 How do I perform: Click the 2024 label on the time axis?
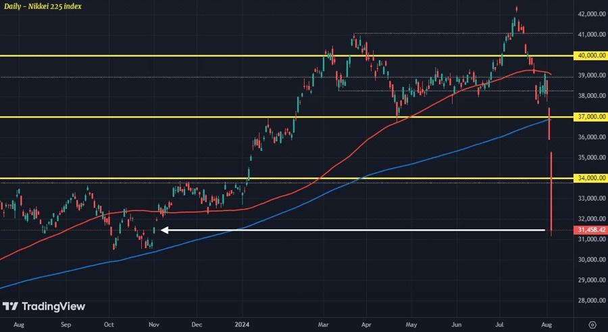tap(243, 325)
